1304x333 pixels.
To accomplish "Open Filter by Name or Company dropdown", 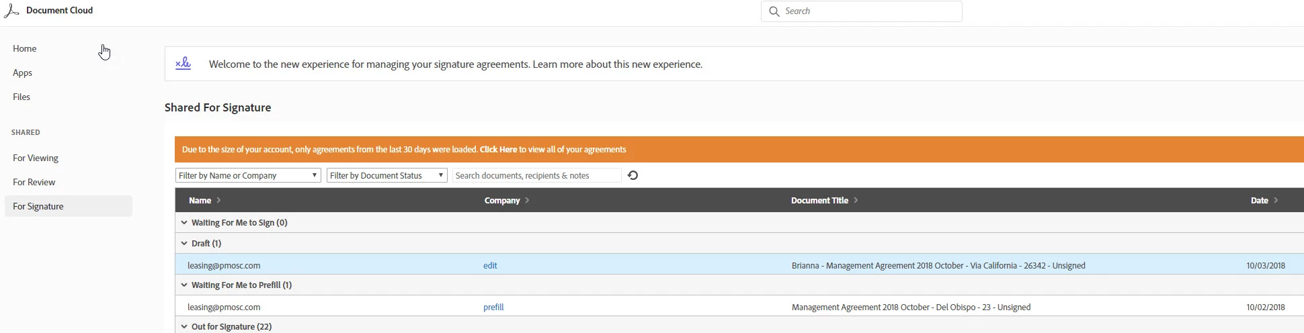I will point(248,175).
